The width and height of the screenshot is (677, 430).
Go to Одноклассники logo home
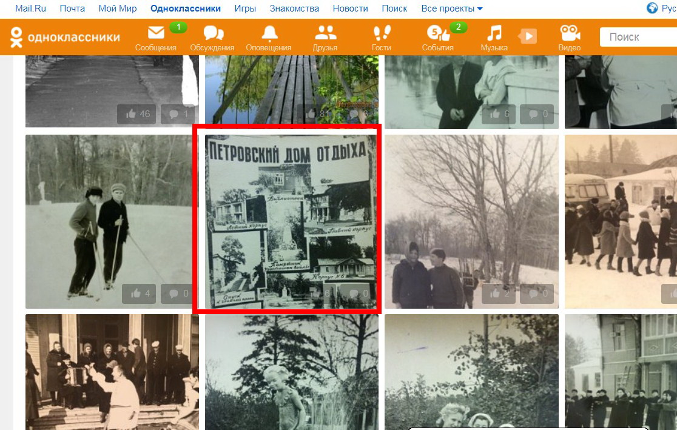65,37
